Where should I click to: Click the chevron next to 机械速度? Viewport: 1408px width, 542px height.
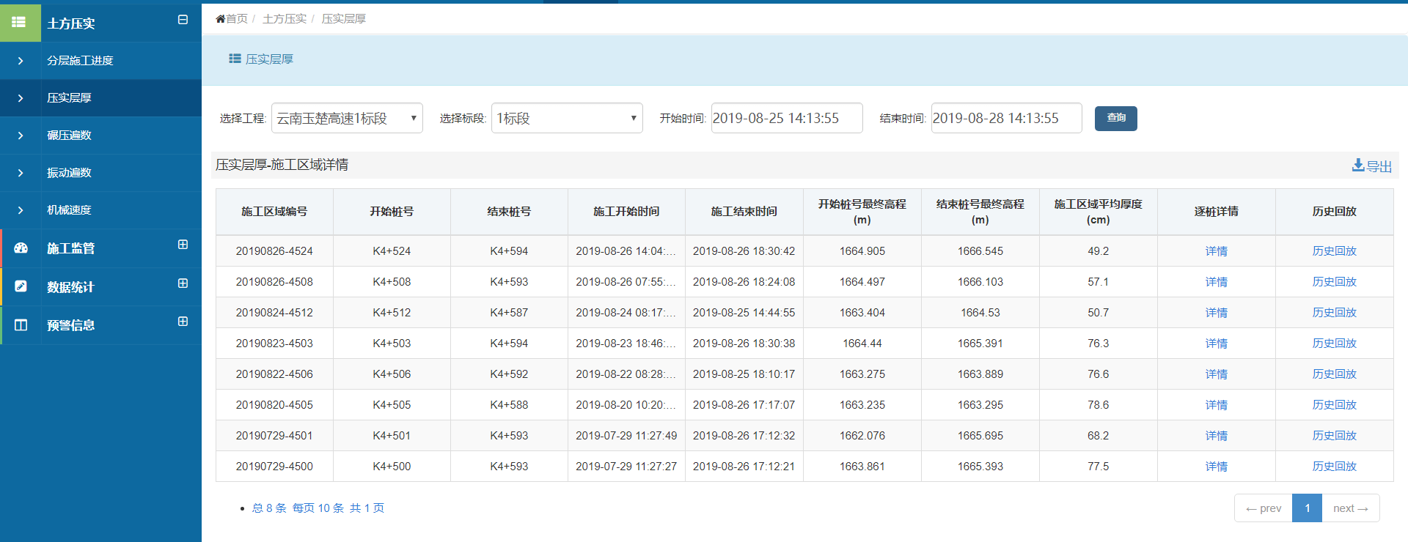point(21,210)
